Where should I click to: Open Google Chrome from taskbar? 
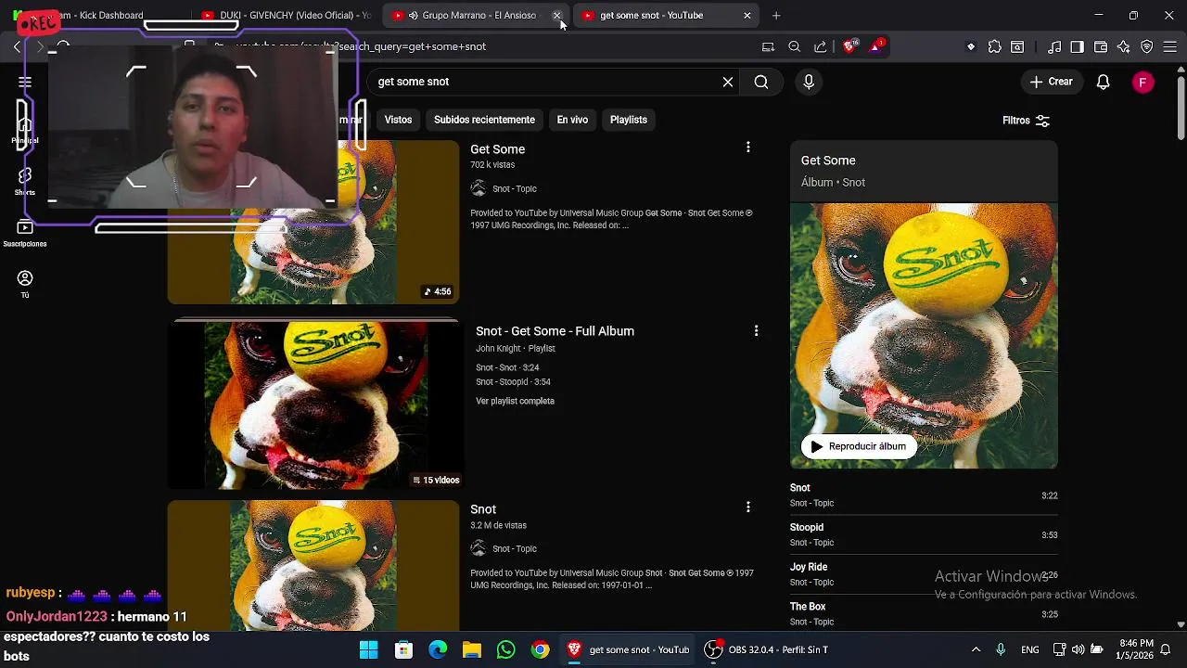click(x=540, y=649)
